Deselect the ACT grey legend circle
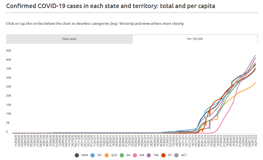Image resolution: width=263 pixels, height=160 pixels. [x=176, y=155]
